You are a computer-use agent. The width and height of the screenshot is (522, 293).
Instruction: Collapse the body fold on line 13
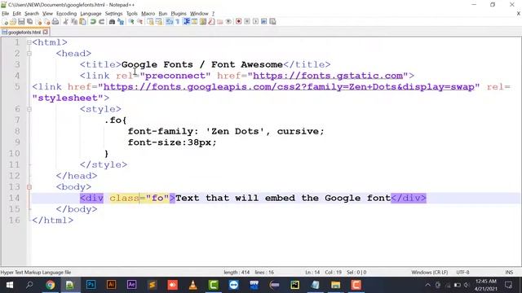click(x=29, y=187)
